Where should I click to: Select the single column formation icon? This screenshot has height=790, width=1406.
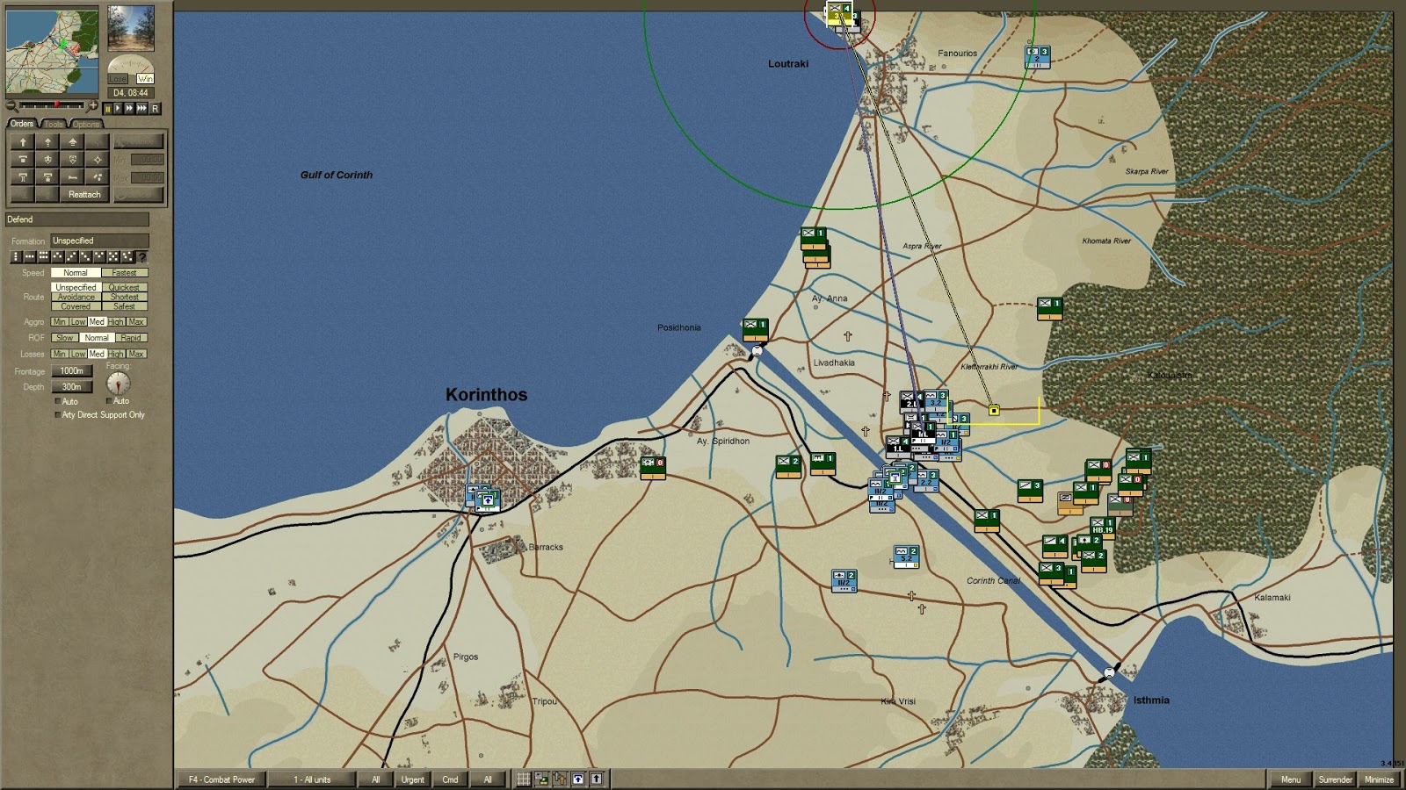click(x=16, y=256)
